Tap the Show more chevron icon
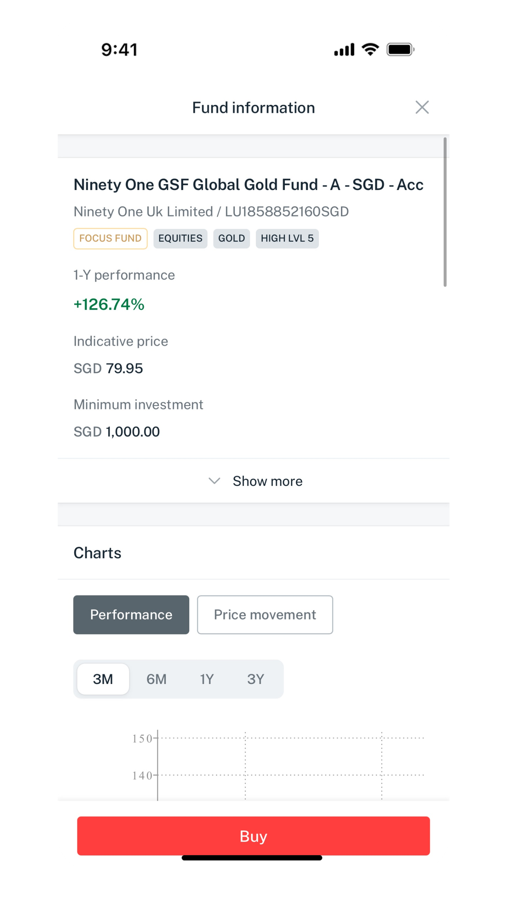505x910 pixels. 214,481
